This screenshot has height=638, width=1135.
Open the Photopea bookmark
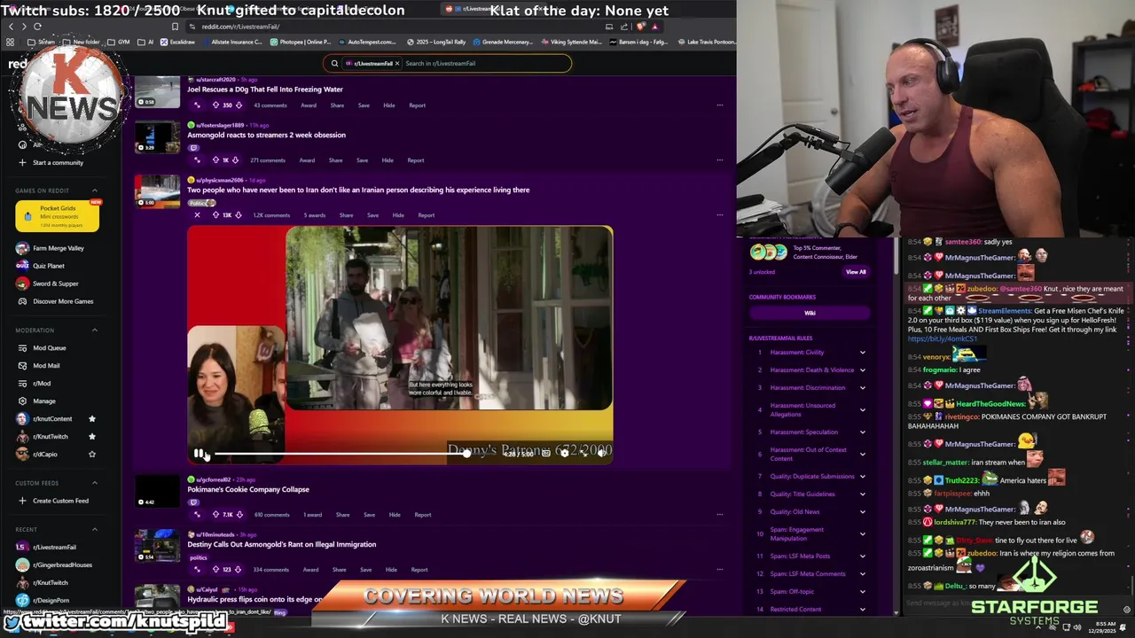[301, 42]
